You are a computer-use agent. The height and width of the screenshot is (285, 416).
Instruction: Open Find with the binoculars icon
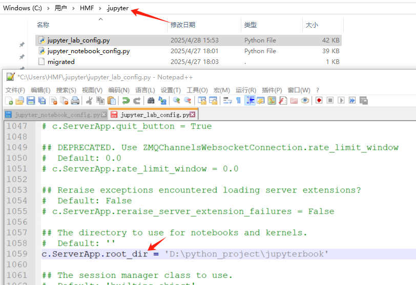151,101
